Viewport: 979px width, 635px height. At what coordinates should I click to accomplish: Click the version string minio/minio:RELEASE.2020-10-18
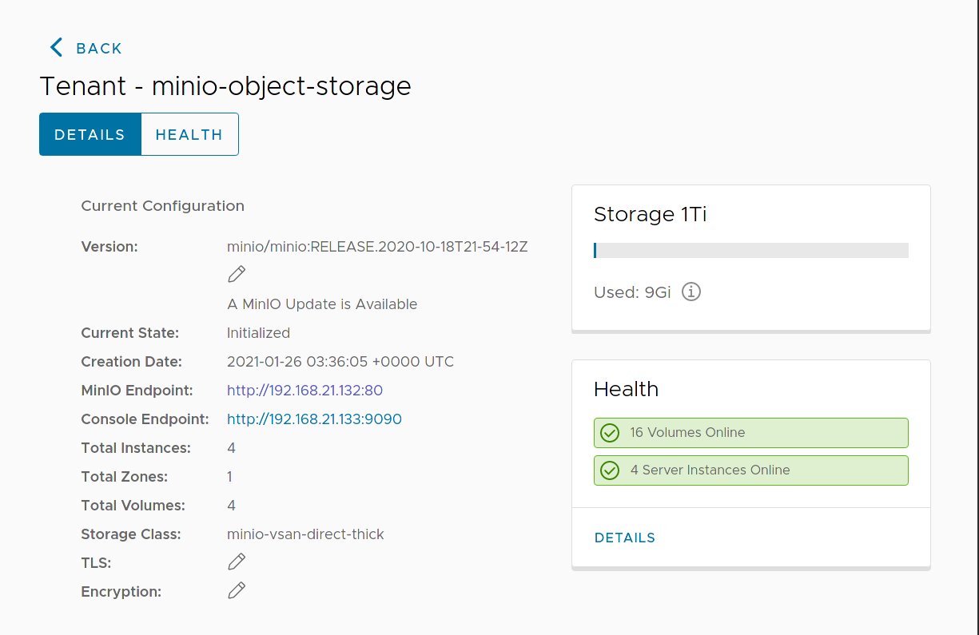tap(377, 247)
